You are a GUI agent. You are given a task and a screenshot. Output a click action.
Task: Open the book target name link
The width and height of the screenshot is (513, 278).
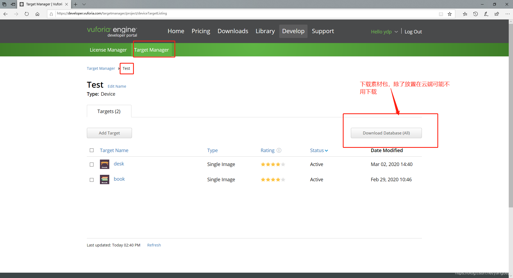pyautogui.click(x=119, y=179)
